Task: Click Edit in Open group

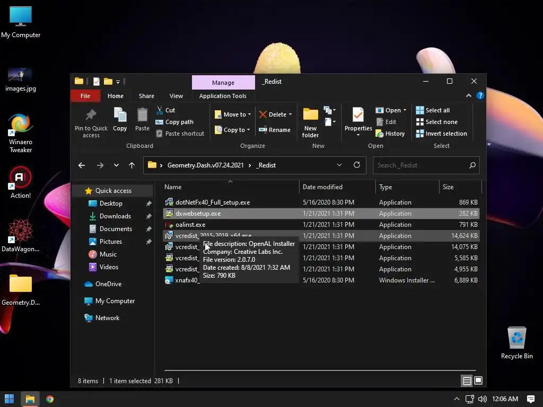Action: 386,122
